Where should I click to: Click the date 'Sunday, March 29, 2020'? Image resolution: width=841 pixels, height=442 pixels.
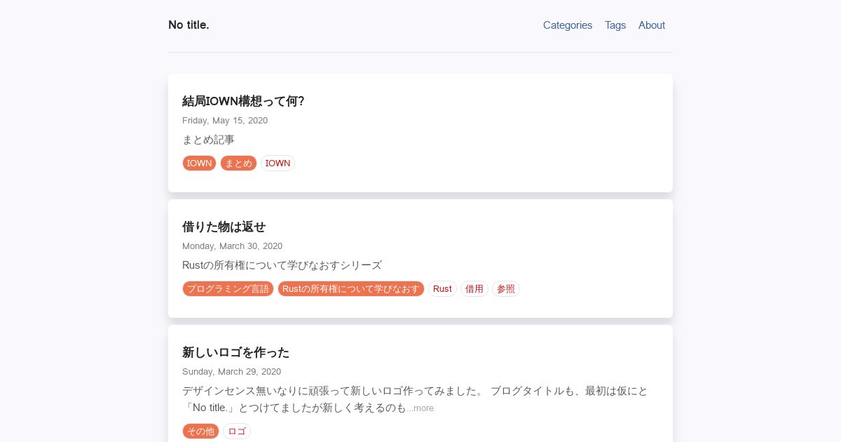(231, 372)
